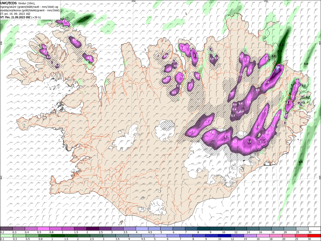Image resolution: width=321 pixels, height=241 pixels.
Task: Select the pale grey 25 swatch in top legend row
Action: click(x=302, y=229)
